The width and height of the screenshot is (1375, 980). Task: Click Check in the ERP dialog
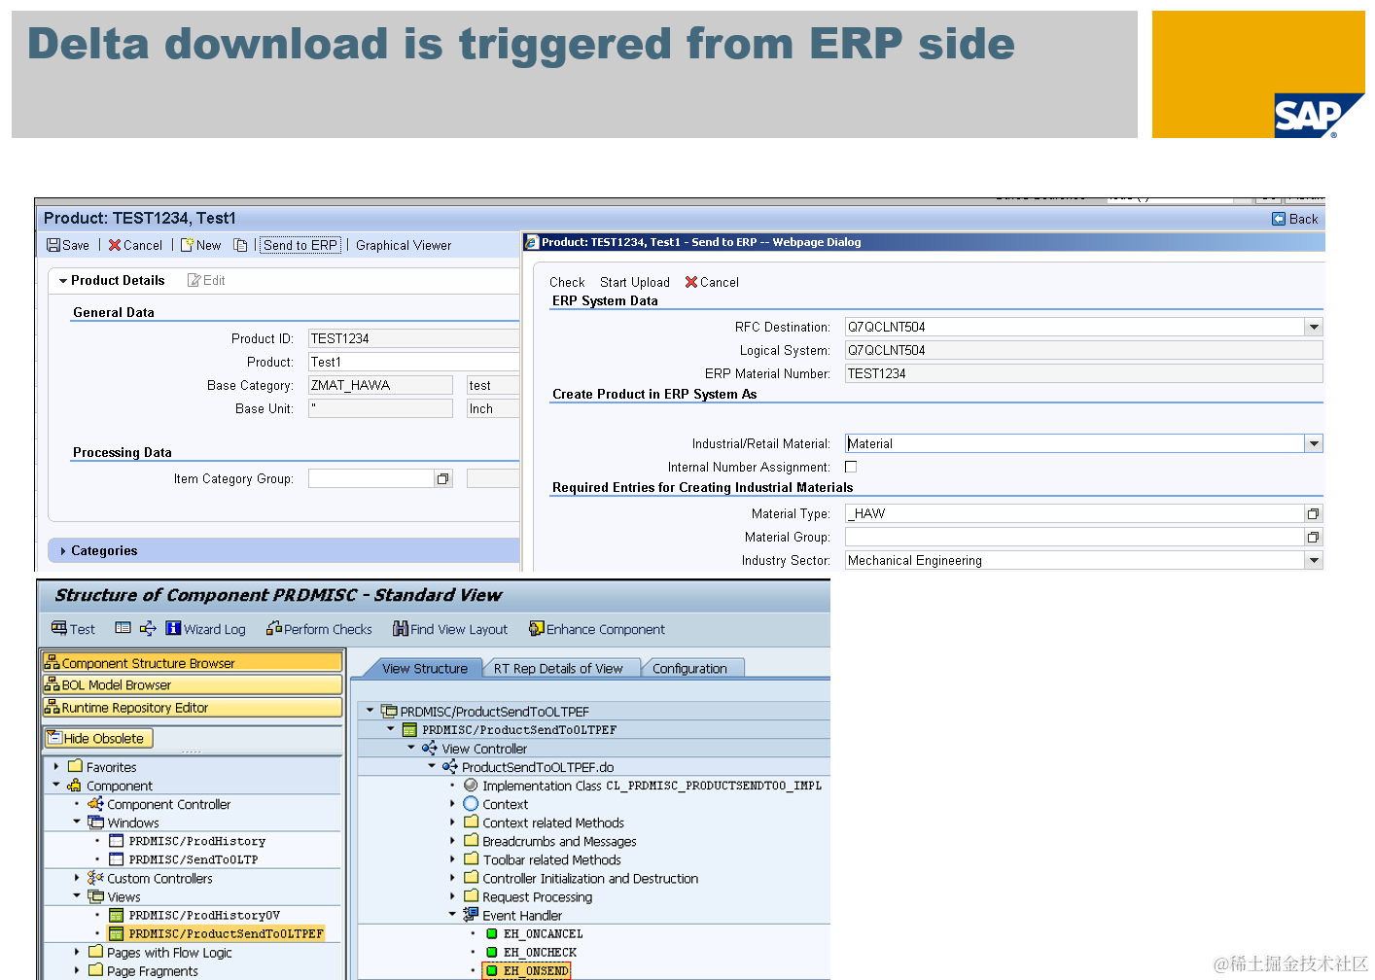(x=567, y=282)
